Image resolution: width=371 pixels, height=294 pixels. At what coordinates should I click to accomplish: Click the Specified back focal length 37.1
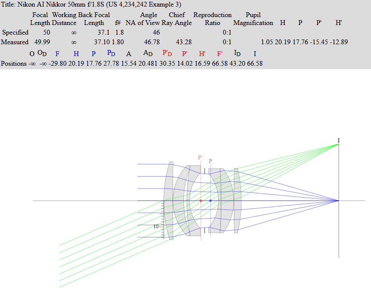(103, 32)
